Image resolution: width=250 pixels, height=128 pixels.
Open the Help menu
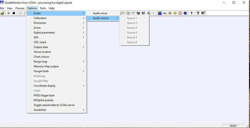coord(52,8)
